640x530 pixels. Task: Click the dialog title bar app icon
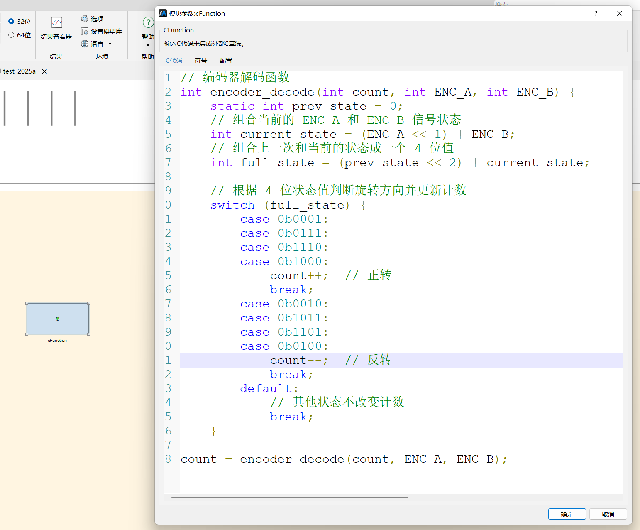(163, 13)
